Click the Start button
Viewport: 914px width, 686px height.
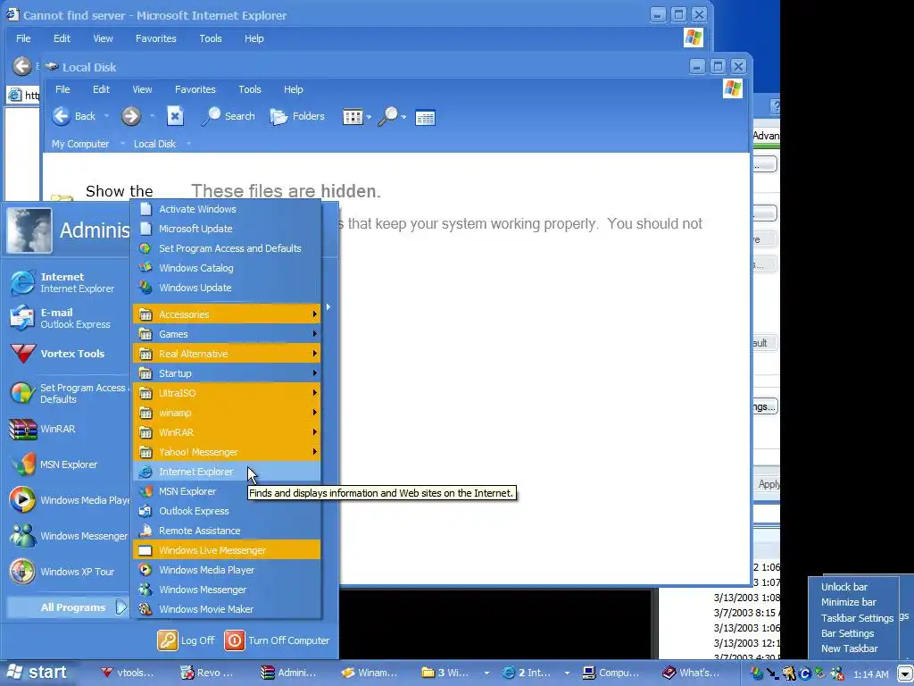(x=36, y=673)
